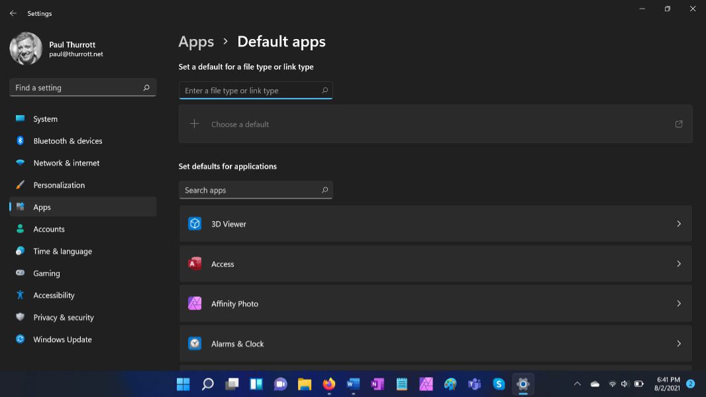Select Personalization in the sidebar
This screenshot has width=706, height=397.
pyautogui.click(x=59, y=185)
